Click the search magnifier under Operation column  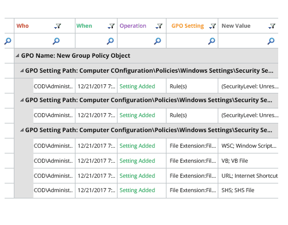[x=157, y=41]
